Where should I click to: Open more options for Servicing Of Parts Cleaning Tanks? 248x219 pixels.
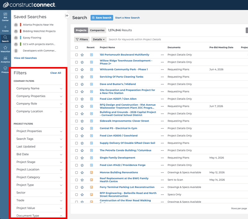[x=162, y=77]
